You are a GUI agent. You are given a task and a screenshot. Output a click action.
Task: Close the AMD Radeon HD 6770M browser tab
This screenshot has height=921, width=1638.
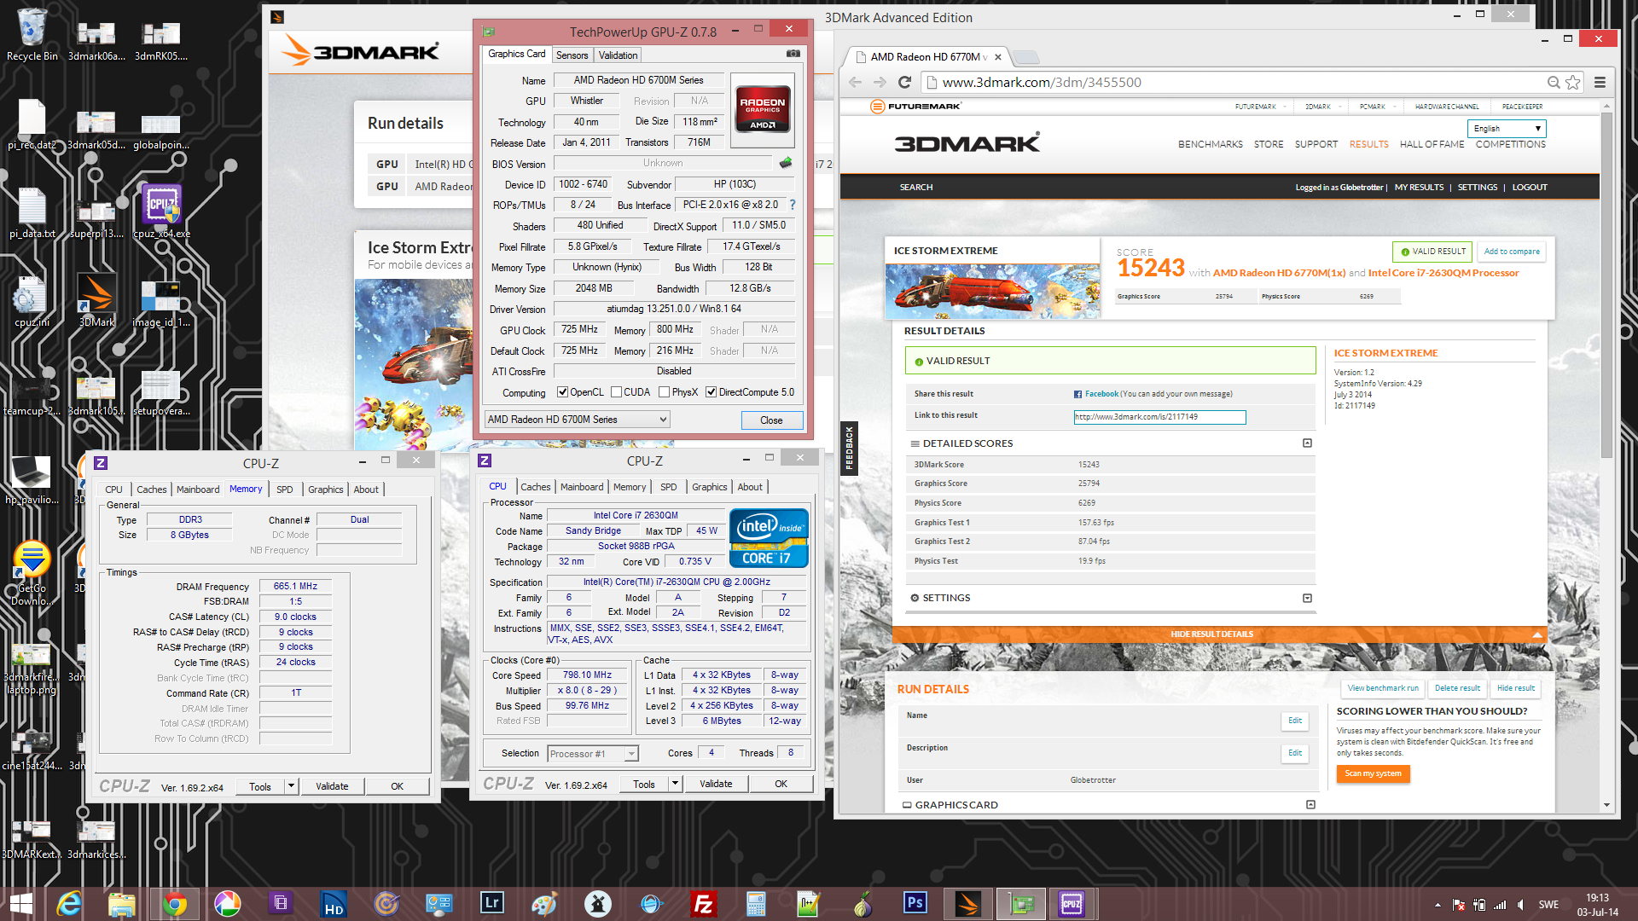tap(997, 57)
